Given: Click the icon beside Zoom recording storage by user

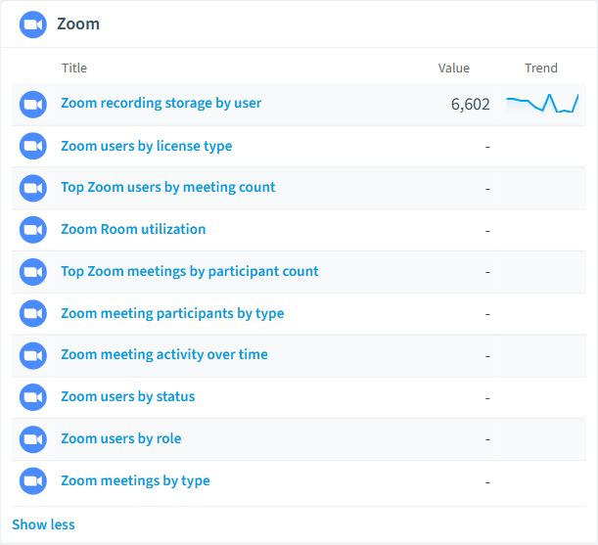Looking at the screenshot, I should 33,105.
